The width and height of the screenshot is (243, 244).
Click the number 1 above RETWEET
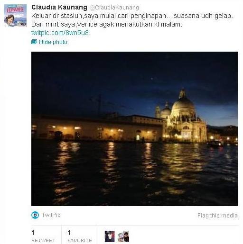tap(33, 233)
